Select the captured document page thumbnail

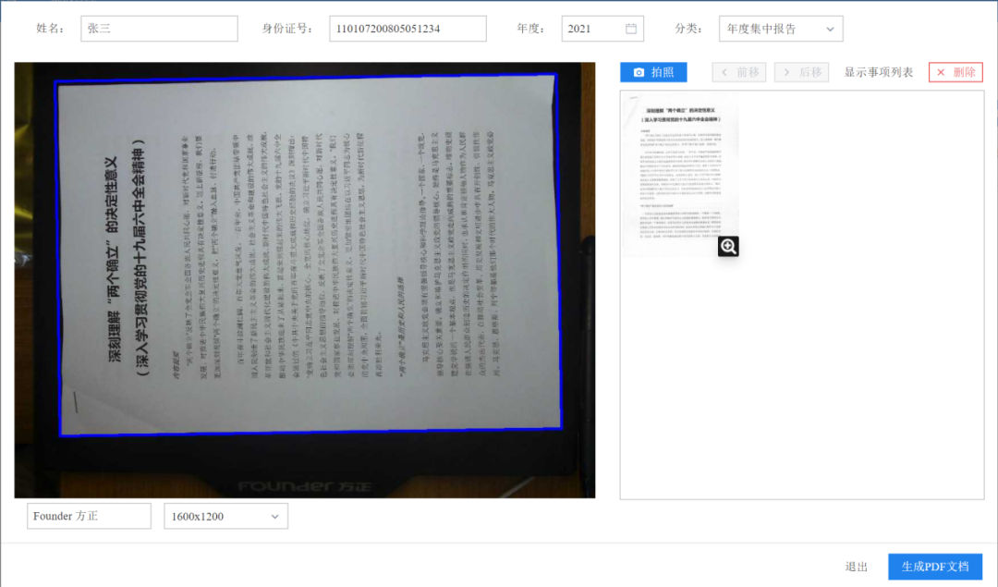pyautogui.click(x=681, y=171)
